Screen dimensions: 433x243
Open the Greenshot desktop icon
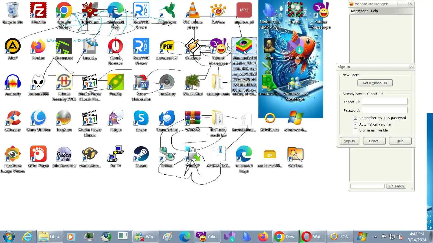pos(64,49)
